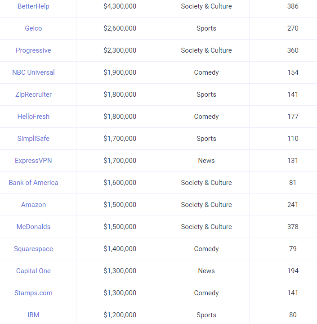317x324 pixels.
Task: Click the Progressive link
Action: pyautogui.click(x=33, y=50)
